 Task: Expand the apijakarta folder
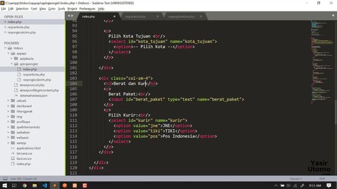pyautogui.click(x=12, y=58)
